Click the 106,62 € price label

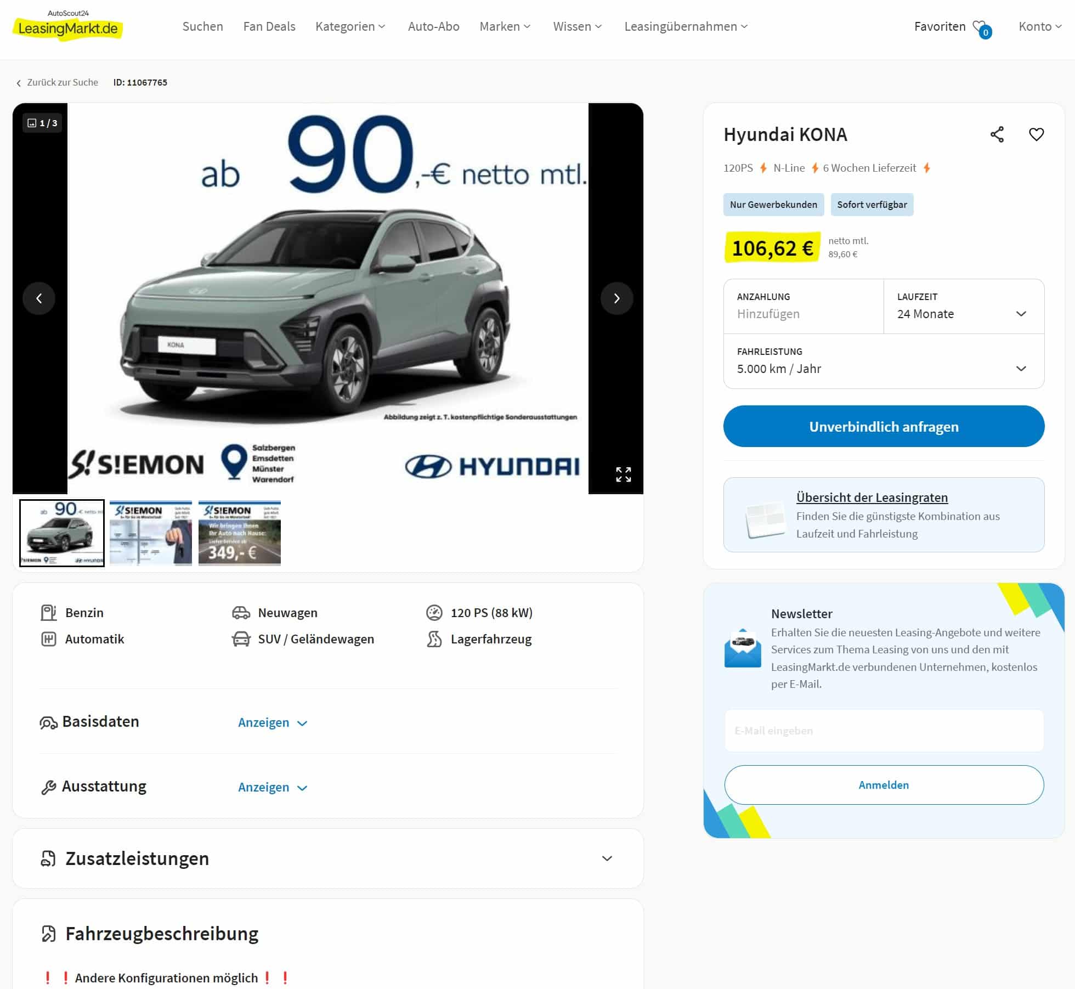pyautogui.click(x=772, y=248)
